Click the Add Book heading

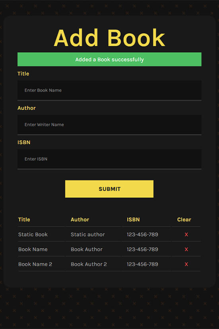(x=109, y=38)
